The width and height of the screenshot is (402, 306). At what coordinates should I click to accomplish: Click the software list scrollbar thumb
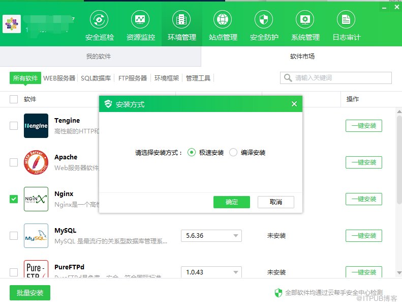pos(399,159)
